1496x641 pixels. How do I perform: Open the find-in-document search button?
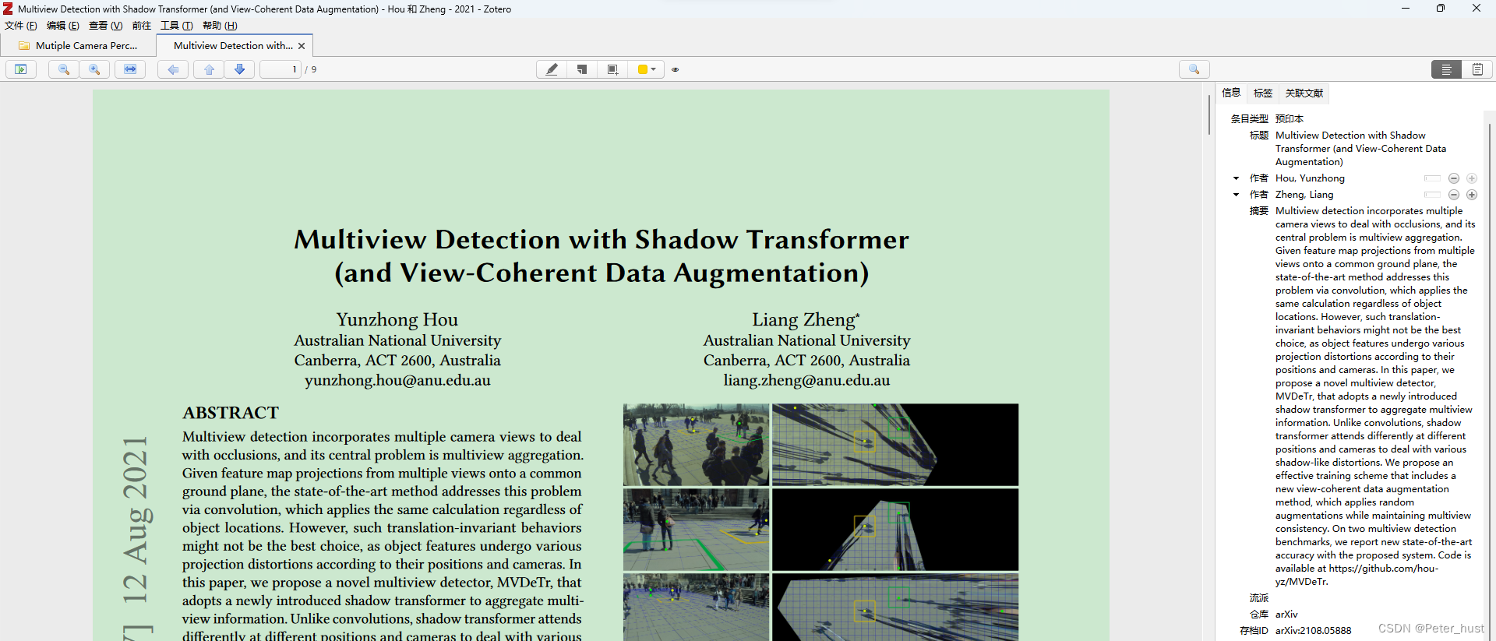tap(1194, 69)
